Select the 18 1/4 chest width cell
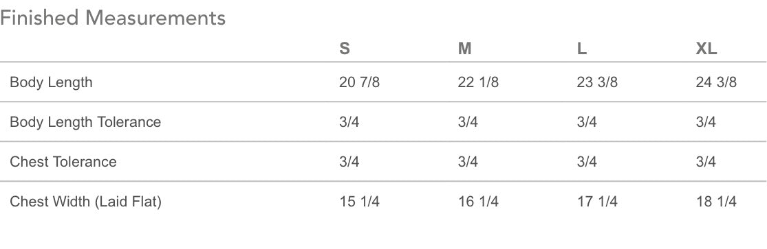 [716, 201]
